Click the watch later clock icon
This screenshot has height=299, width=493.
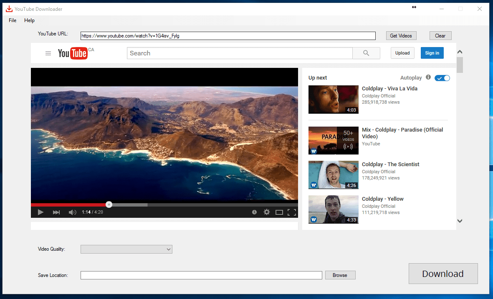[x=254, y=212]
